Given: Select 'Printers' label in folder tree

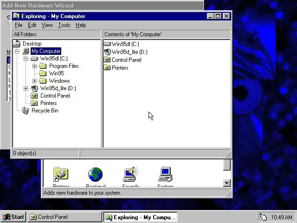Looking at the screenshot, I should click(x=49, y=103).
